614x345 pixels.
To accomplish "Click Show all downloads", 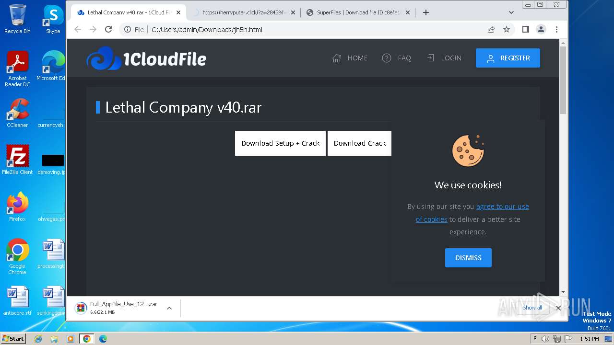I will pyautogui.click(x=532, y=308).
